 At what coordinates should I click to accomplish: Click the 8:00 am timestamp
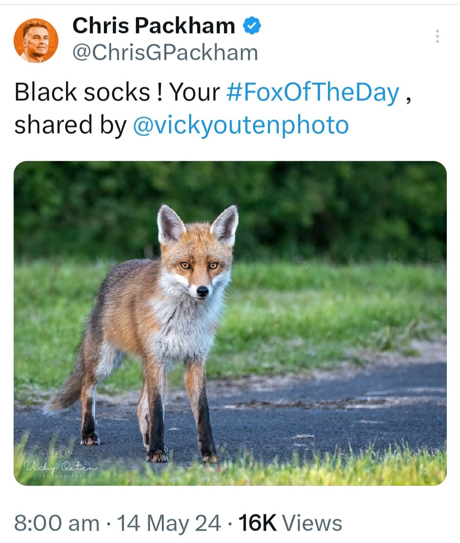(x=56, y=523)
